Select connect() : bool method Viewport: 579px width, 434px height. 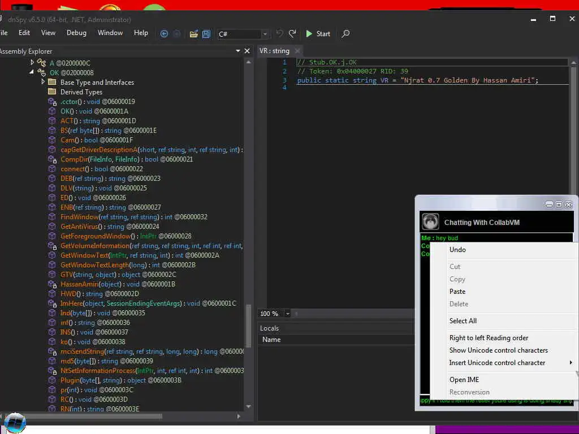[102, 168]
